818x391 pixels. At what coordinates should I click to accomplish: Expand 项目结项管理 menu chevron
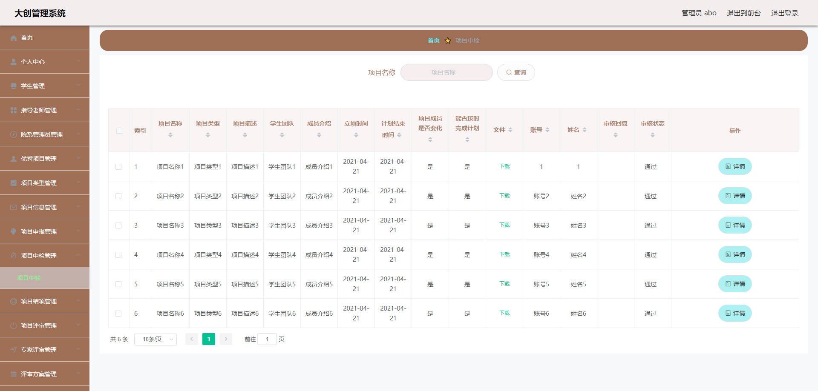point(78,301)
